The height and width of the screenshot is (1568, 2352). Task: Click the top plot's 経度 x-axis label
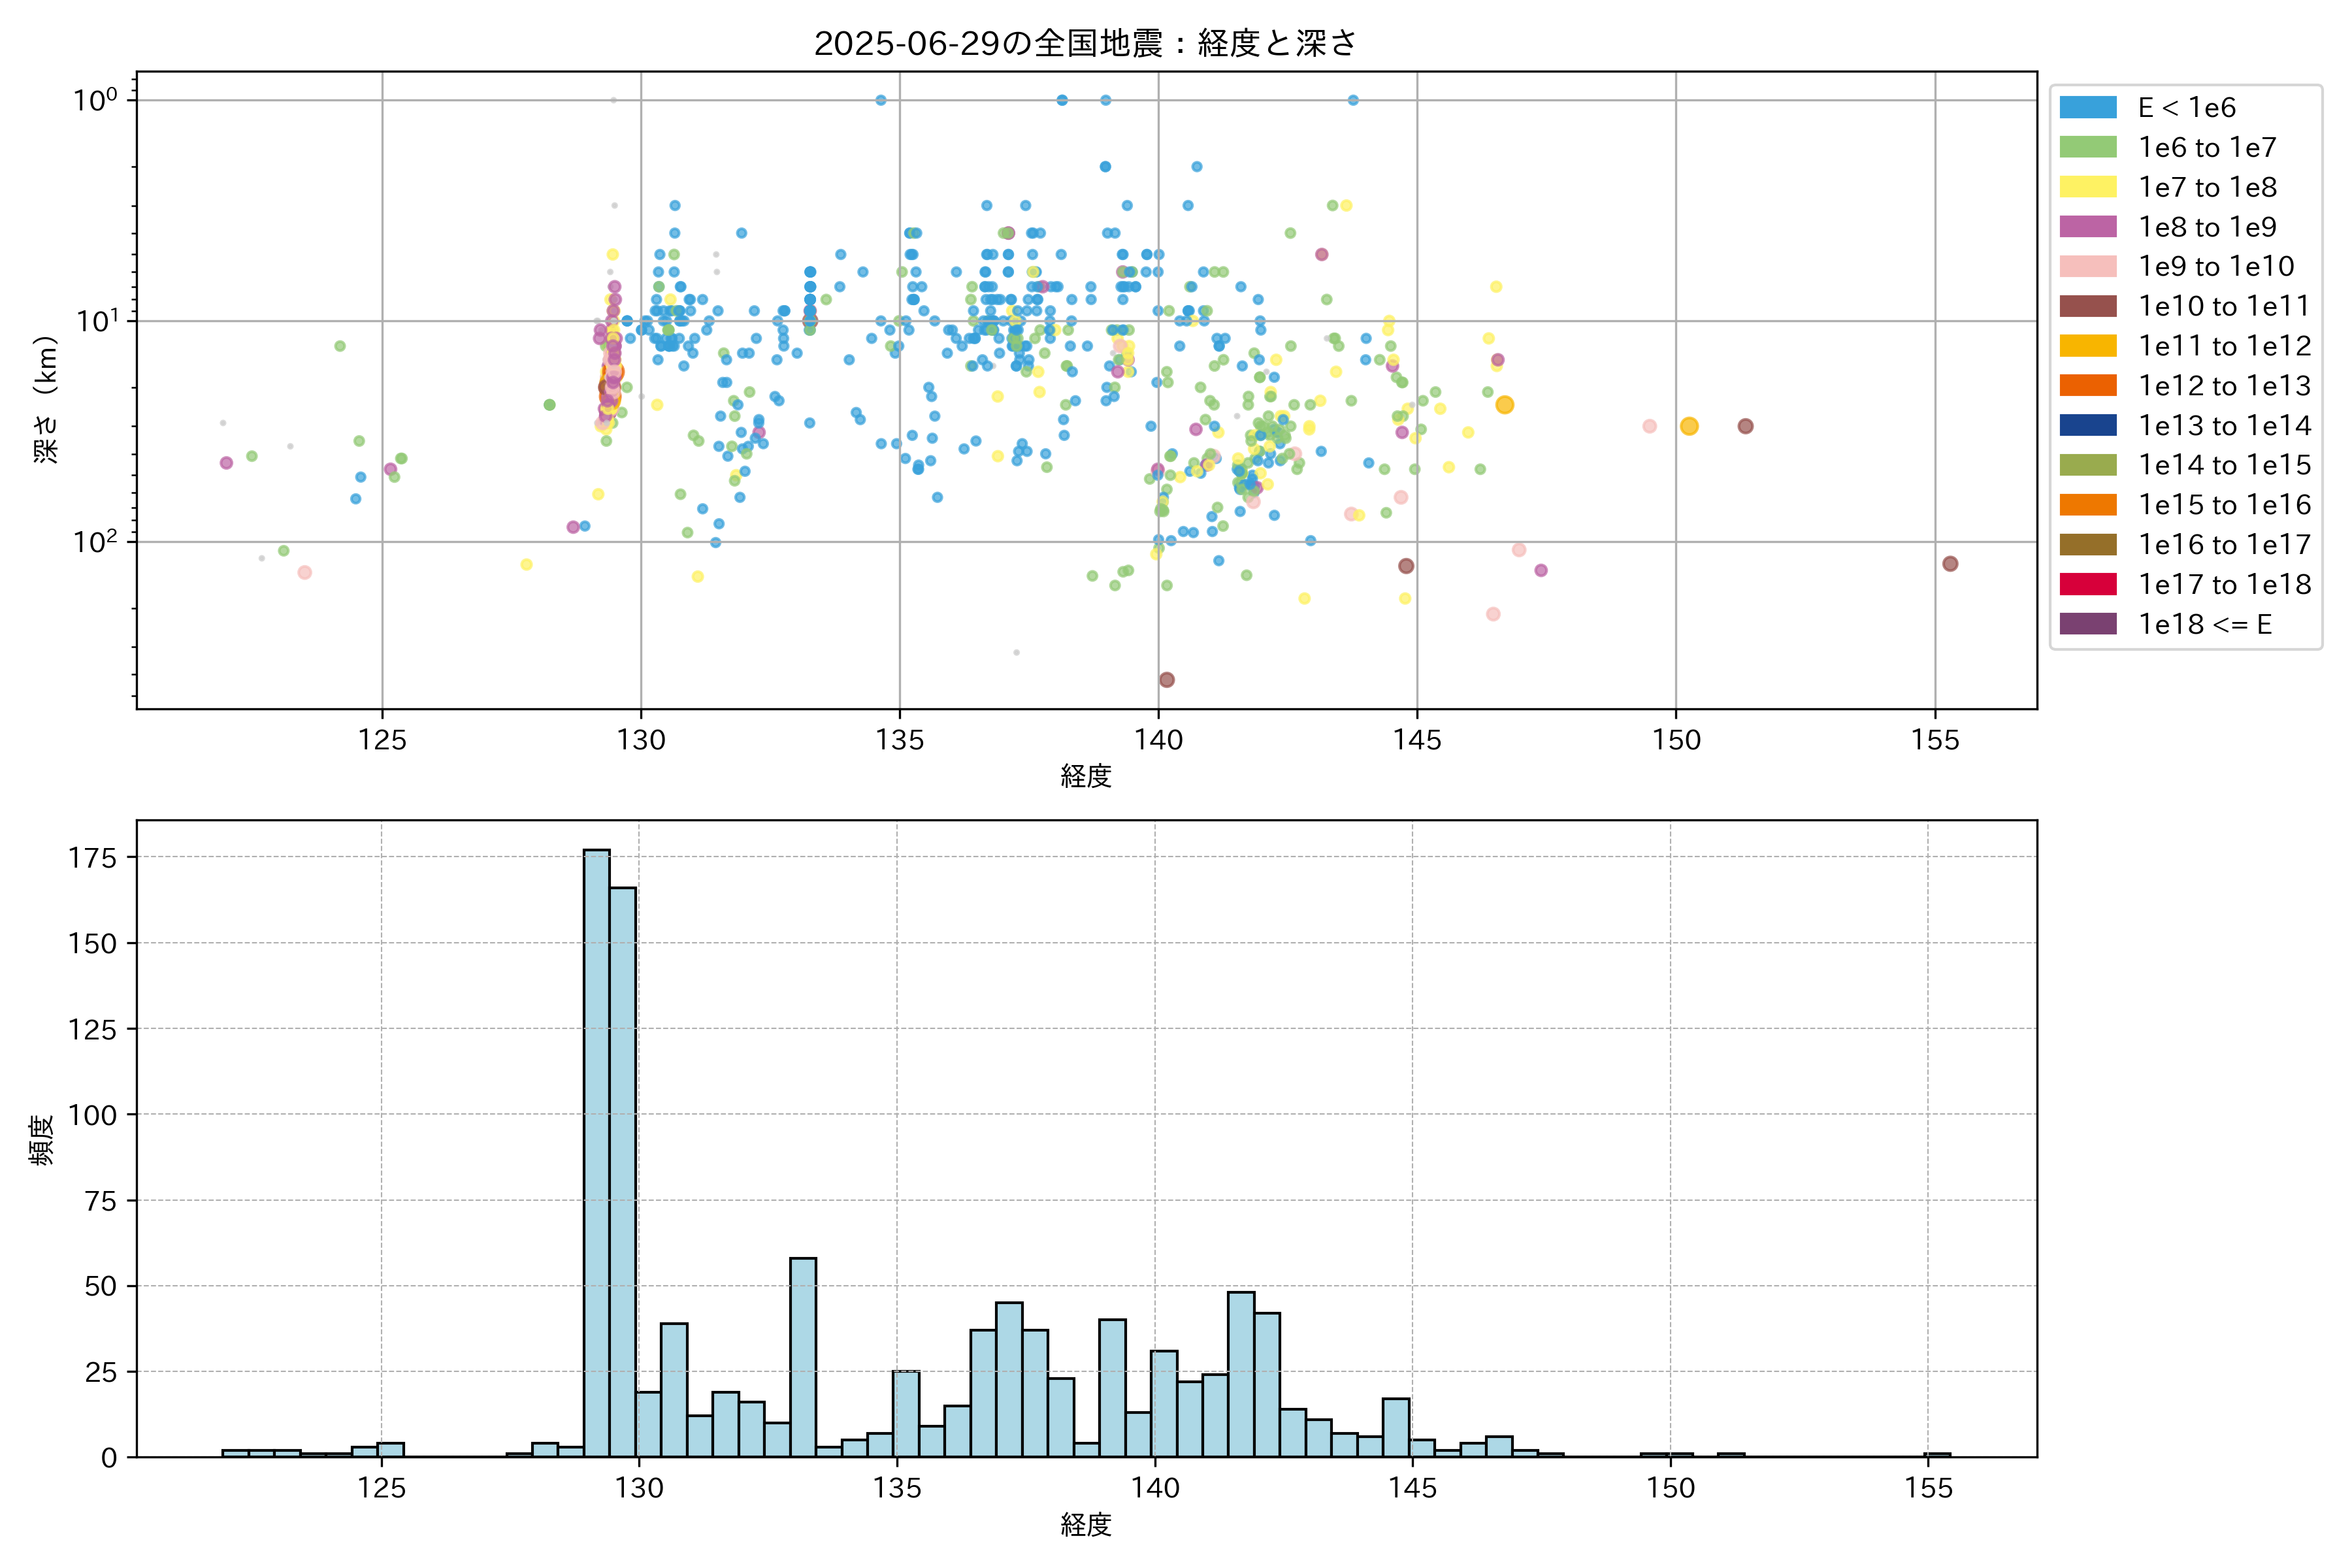tap(1086, 776)
